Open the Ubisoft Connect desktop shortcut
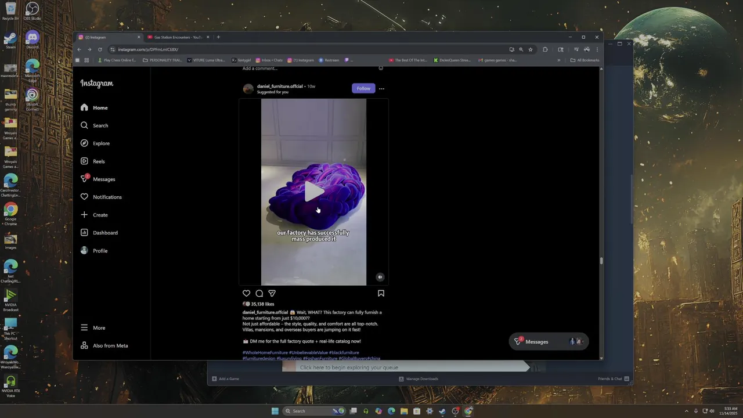Viewport: 743px width, 418px height. pos(33,99)
